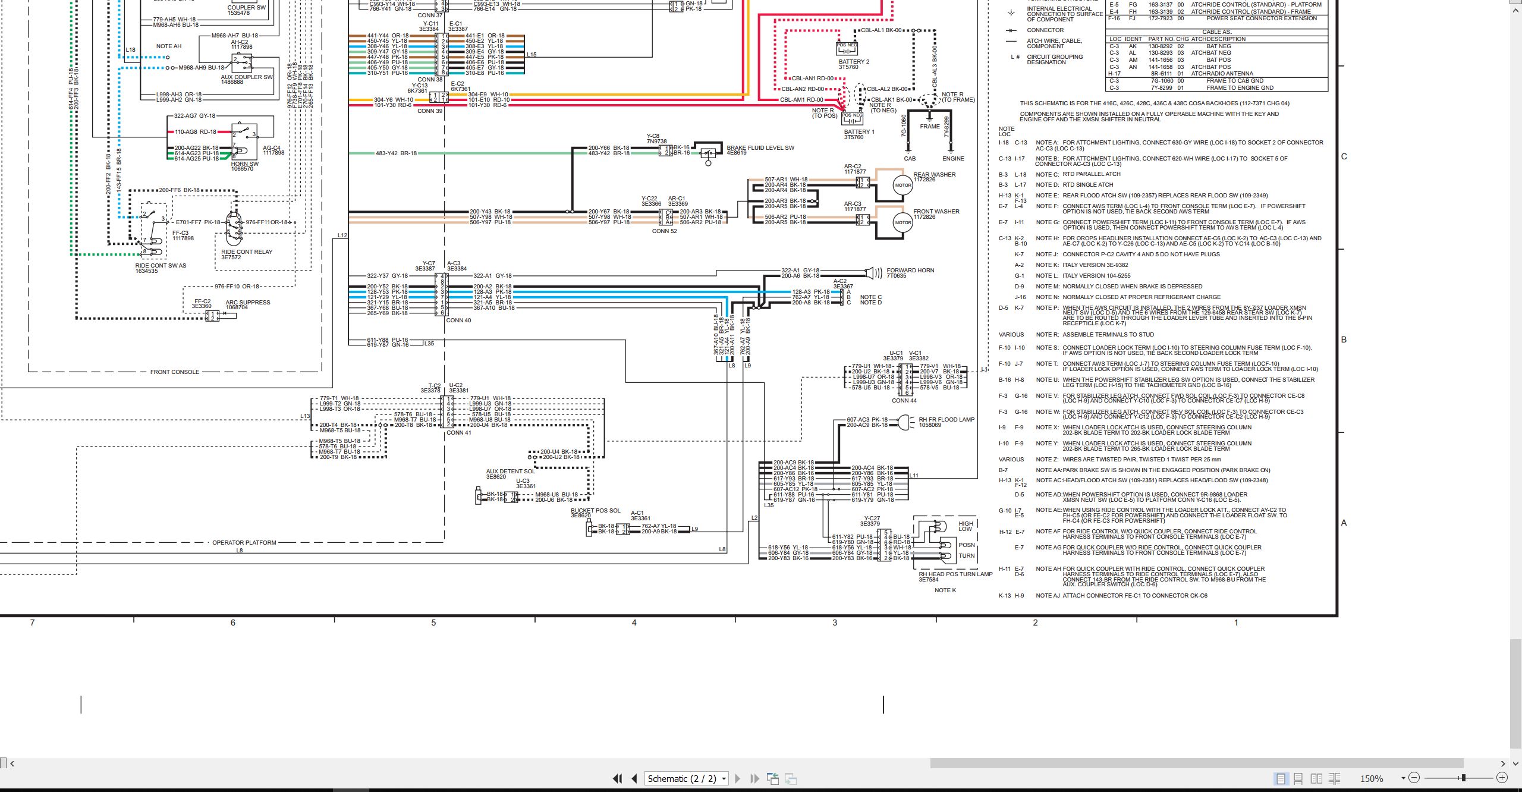Select continuous scrolling page layout

coord(1298,778)
